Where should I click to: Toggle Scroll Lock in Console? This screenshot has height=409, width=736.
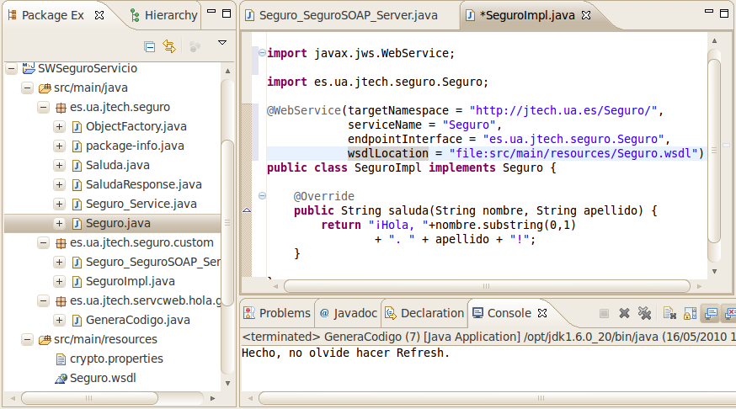pyautogui.click(x=690, y=313)
